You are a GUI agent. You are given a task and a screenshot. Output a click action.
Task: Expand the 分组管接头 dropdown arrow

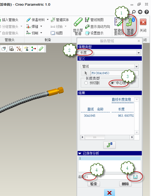click(21, 26)
